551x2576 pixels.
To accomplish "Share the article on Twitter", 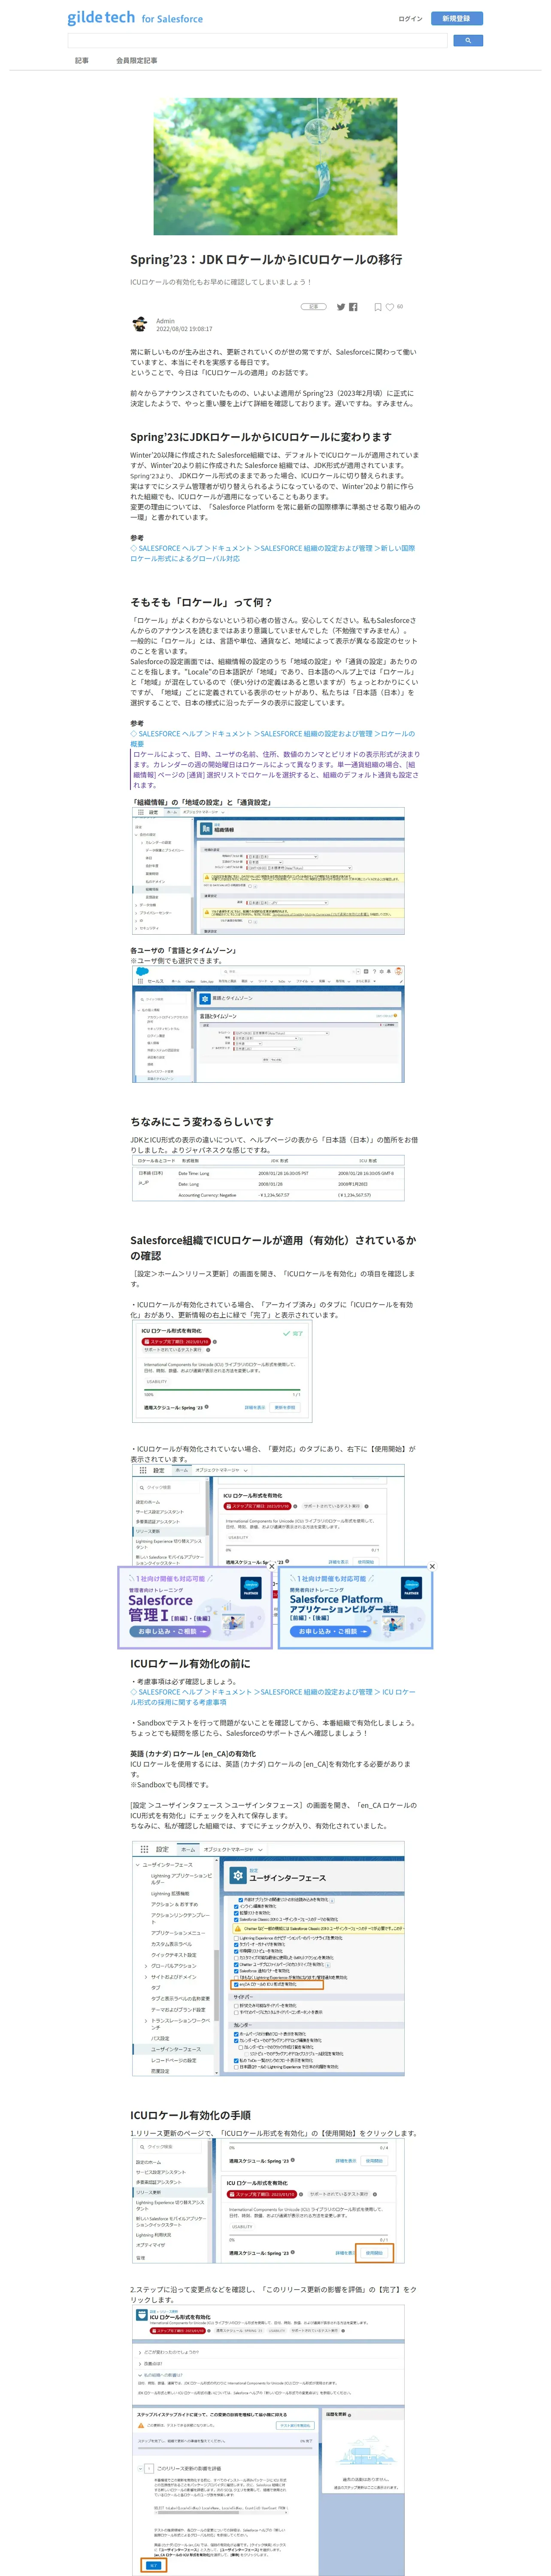I will [x=341, y=307].
